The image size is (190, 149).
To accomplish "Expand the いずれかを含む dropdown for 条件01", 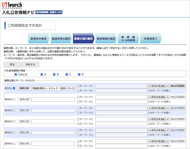I will (158, 86).
